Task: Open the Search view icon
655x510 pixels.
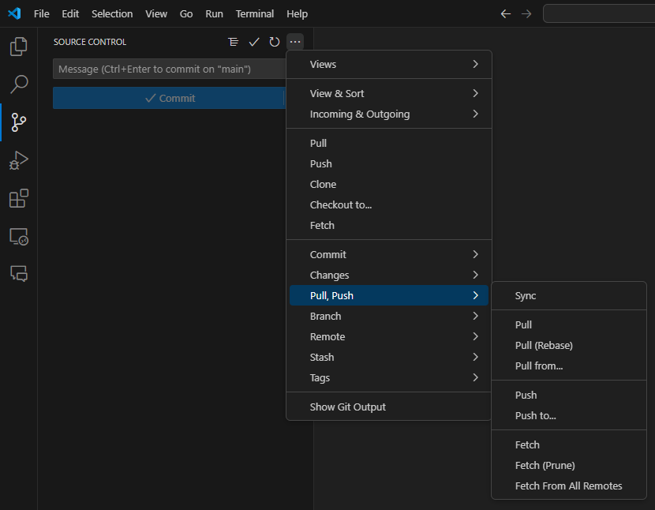Action: (x=18, y=84)
